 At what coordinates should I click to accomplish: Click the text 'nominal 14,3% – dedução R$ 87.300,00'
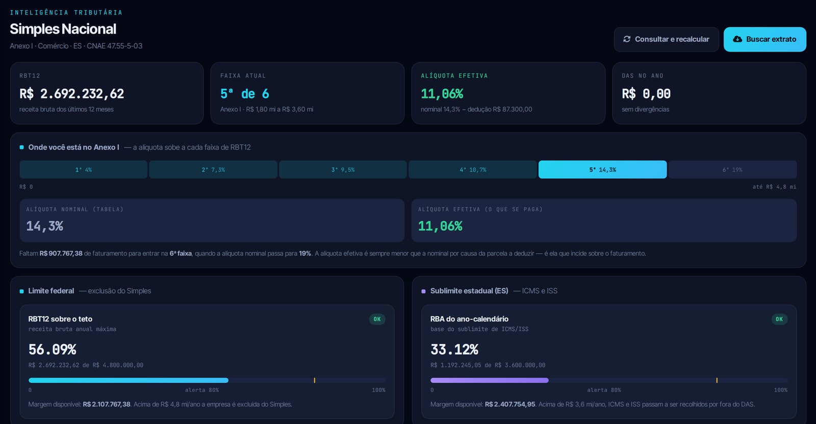476,109
